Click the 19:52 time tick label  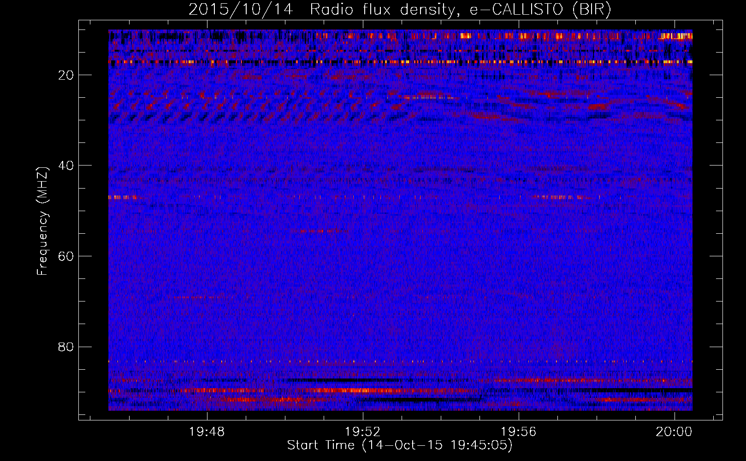[x=363, y=432]
